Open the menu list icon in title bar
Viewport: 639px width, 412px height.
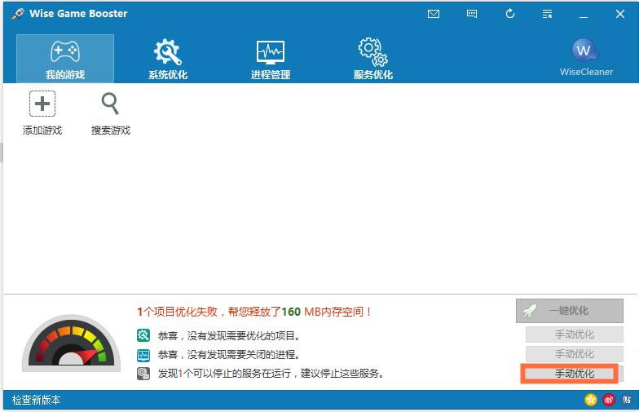pos(548,14)
